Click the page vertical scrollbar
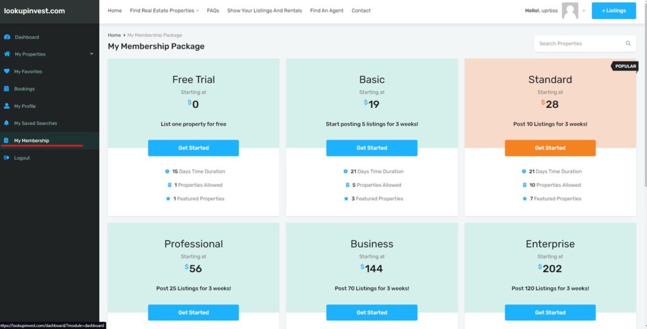 pos(644,95)
